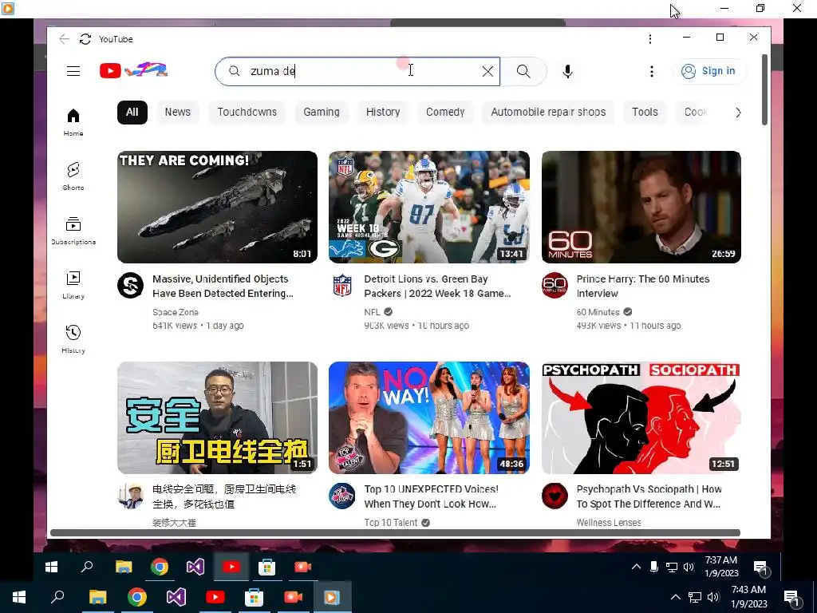Open Top 10 UNEXPECTED Voices video title

click(432, 496)
